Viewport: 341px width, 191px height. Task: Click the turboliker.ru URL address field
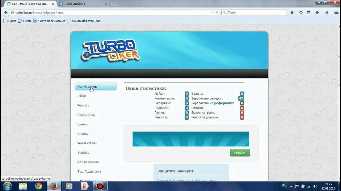115,12
